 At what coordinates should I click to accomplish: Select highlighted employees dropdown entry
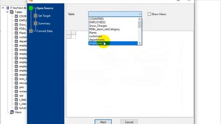tap(113, 43)
